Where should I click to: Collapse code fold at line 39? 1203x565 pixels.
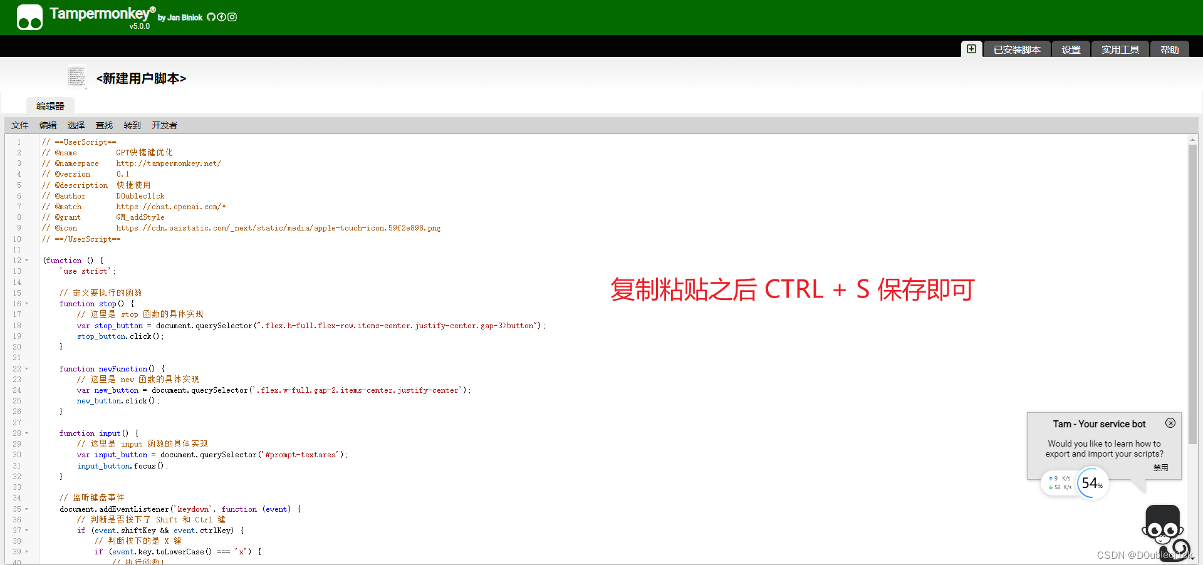click(x=27, y=552)
